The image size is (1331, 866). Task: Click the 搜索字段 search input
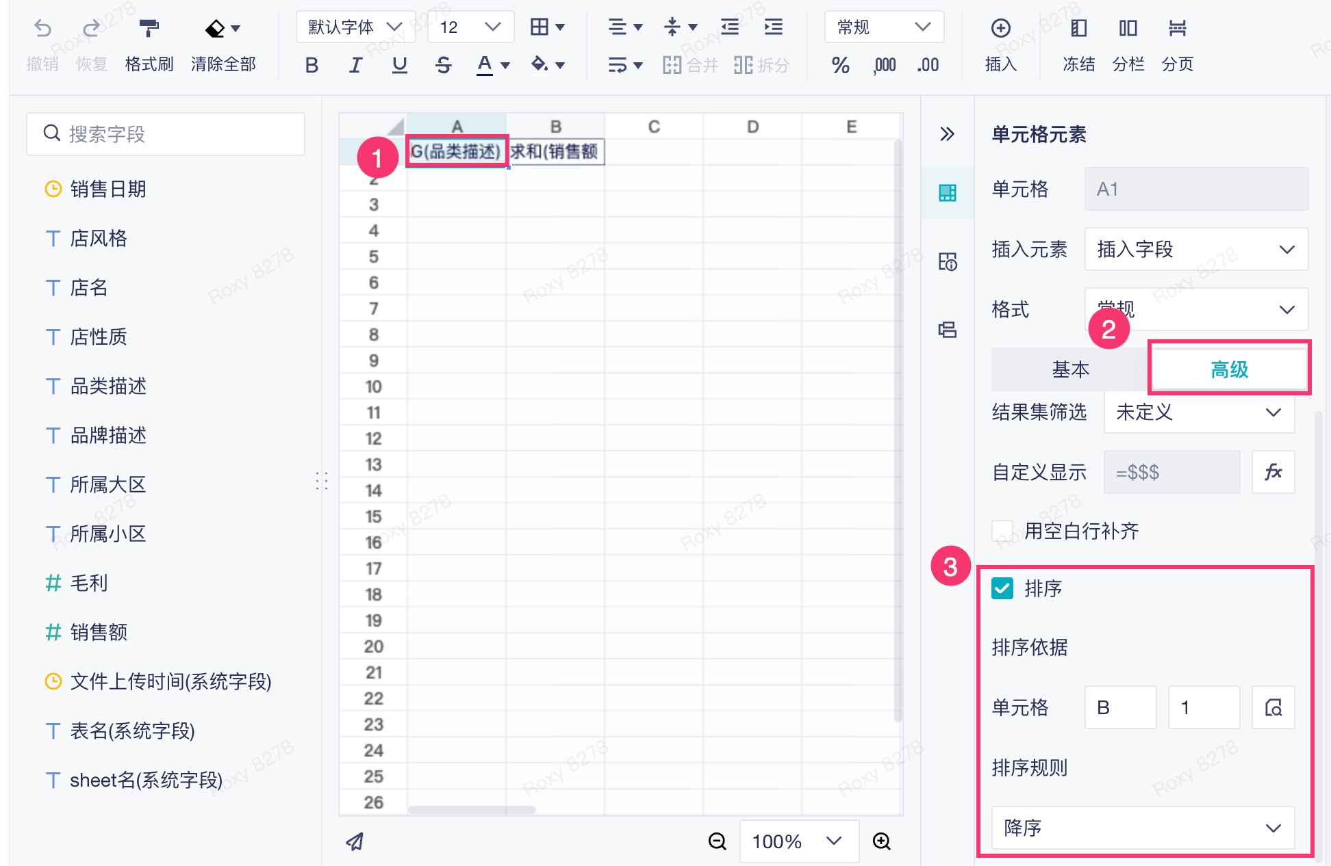pyautogui.click(x=166, y=134)
